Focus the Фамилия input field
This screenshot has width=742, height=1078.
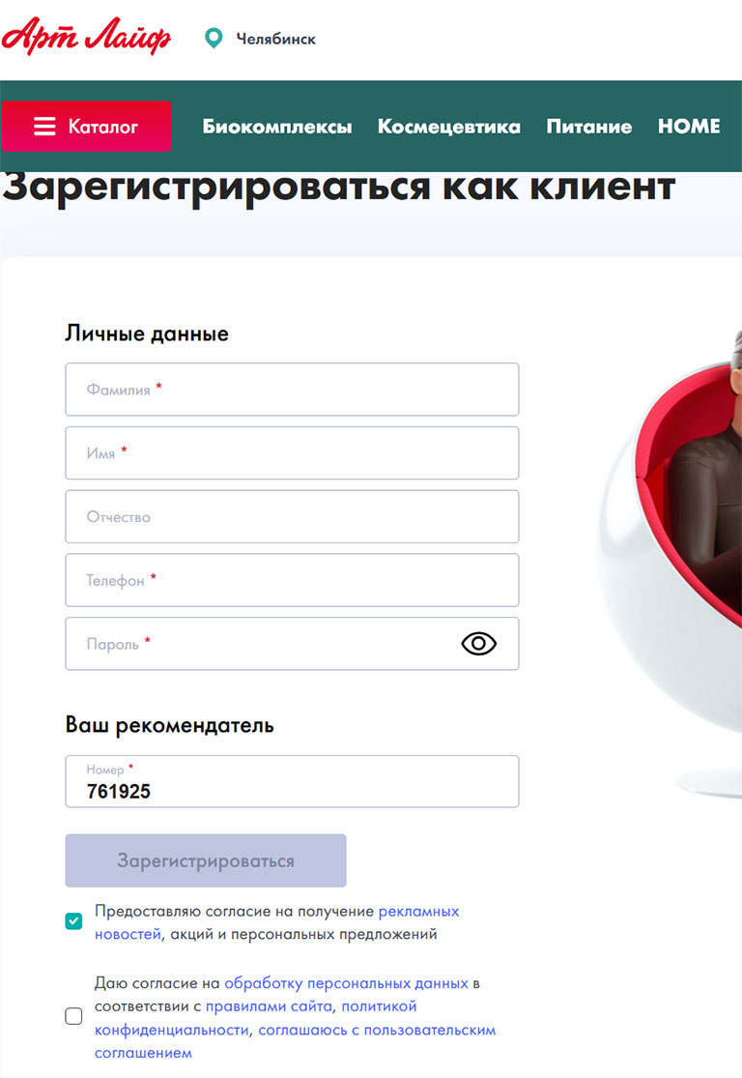[292, 389]
